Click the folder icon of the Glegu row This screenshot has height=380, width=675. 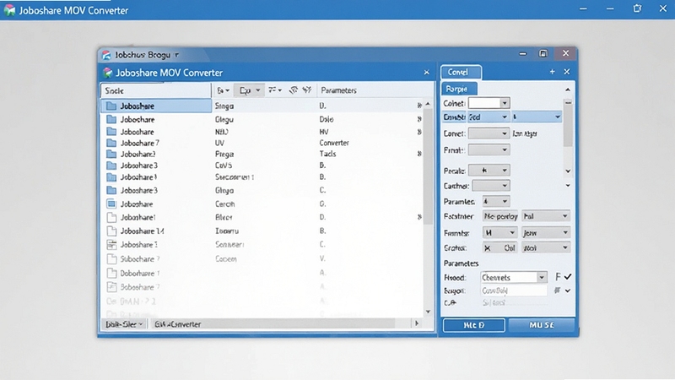click(111, 119)
